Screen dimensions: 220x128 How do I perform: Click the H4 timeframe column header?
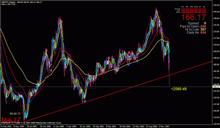click(x=204, y=7)
